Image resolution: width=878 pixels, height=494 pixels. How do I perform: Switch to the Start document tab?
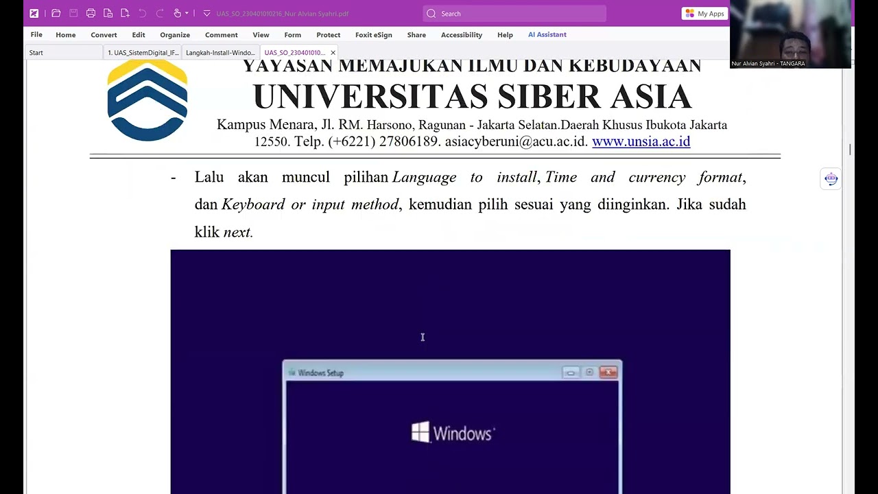tap(64, 52)
